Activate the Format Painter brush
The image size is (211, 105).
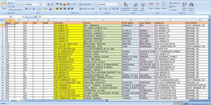click(9, 10)
